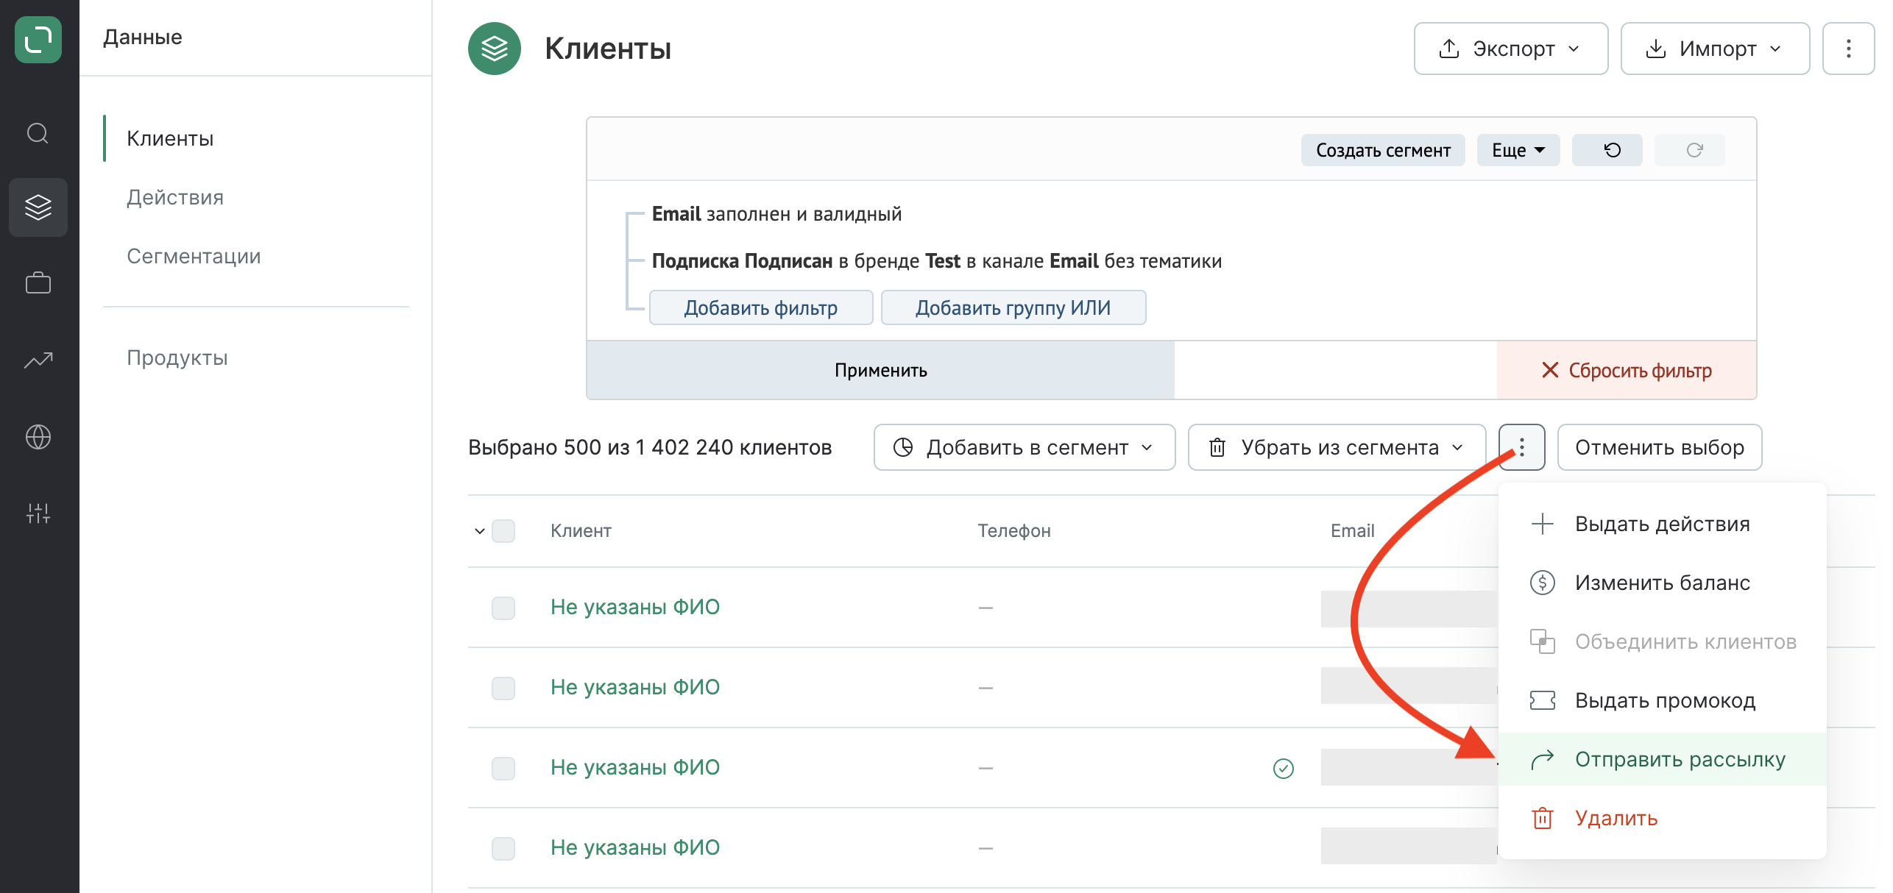Open the Экспорт dropdown
This screenshot has width=1893, height=893.
1510,49
